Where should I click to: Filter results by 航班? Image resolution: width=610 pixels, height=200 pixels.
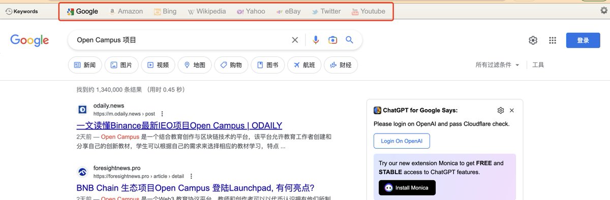coord(304,65)
